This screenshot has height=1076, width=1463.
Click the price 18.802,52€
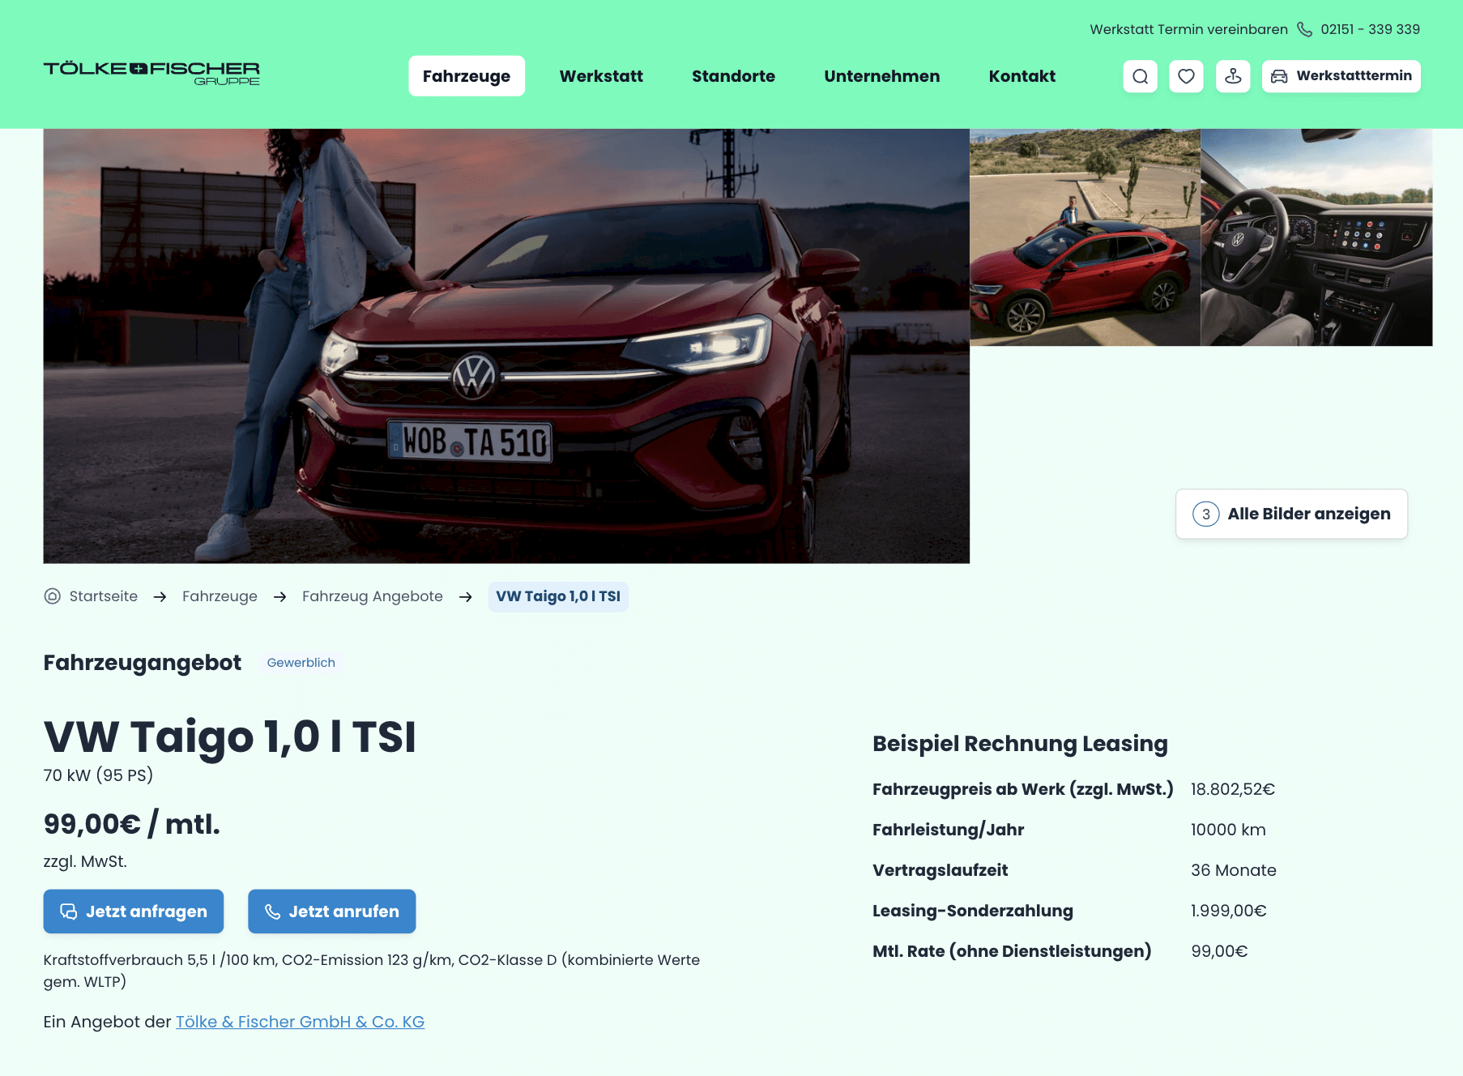1233,789
